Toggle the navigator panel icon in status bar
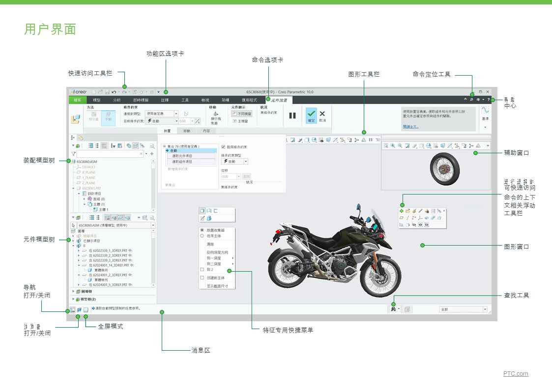Viewport: 552px width, 390px height. point(72,310)
